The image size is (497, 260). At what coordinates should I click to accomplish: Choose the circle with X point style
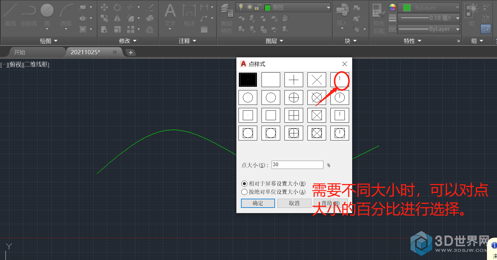coord(317,97)
